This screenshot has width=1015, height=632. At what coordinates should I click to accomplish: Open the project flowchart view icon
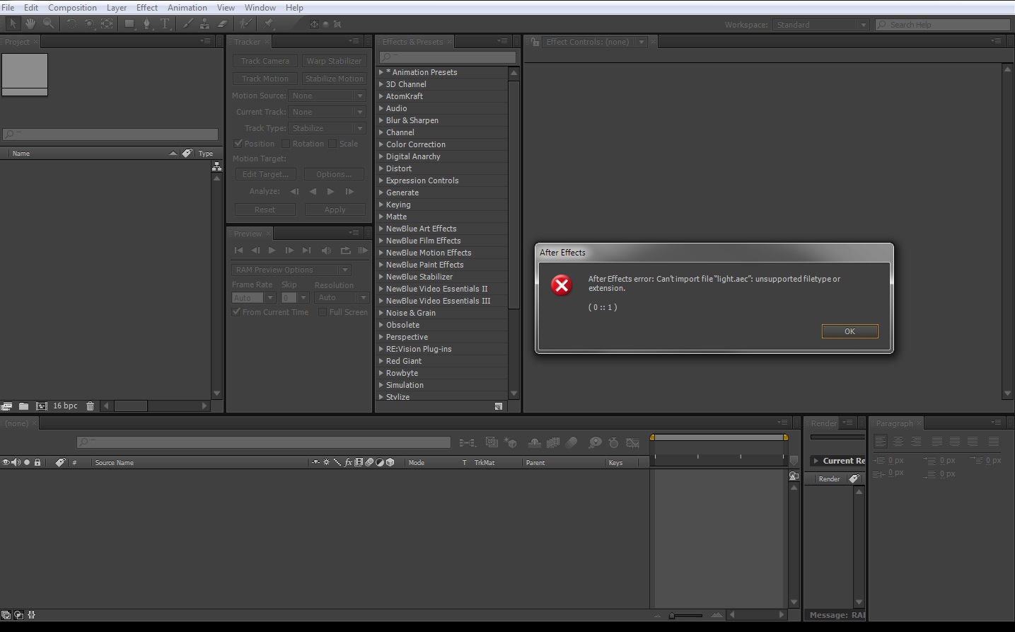(217, 166)
